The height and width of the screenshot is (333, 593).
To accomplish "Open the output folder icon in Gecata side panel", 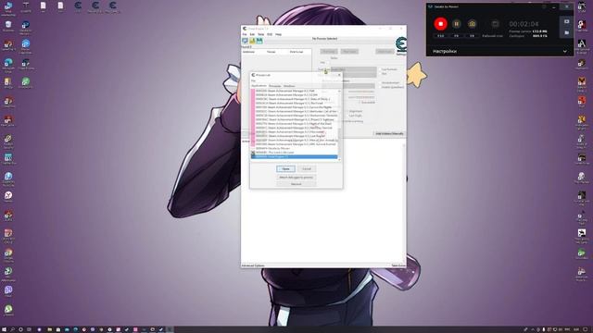I will click(566, 33).
